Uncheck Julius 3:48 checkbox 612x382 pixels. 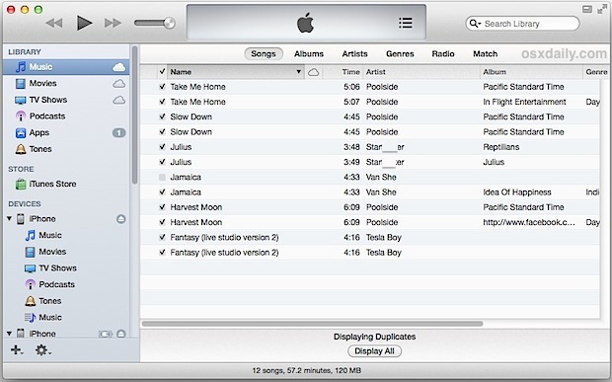[x=162, y=147]
